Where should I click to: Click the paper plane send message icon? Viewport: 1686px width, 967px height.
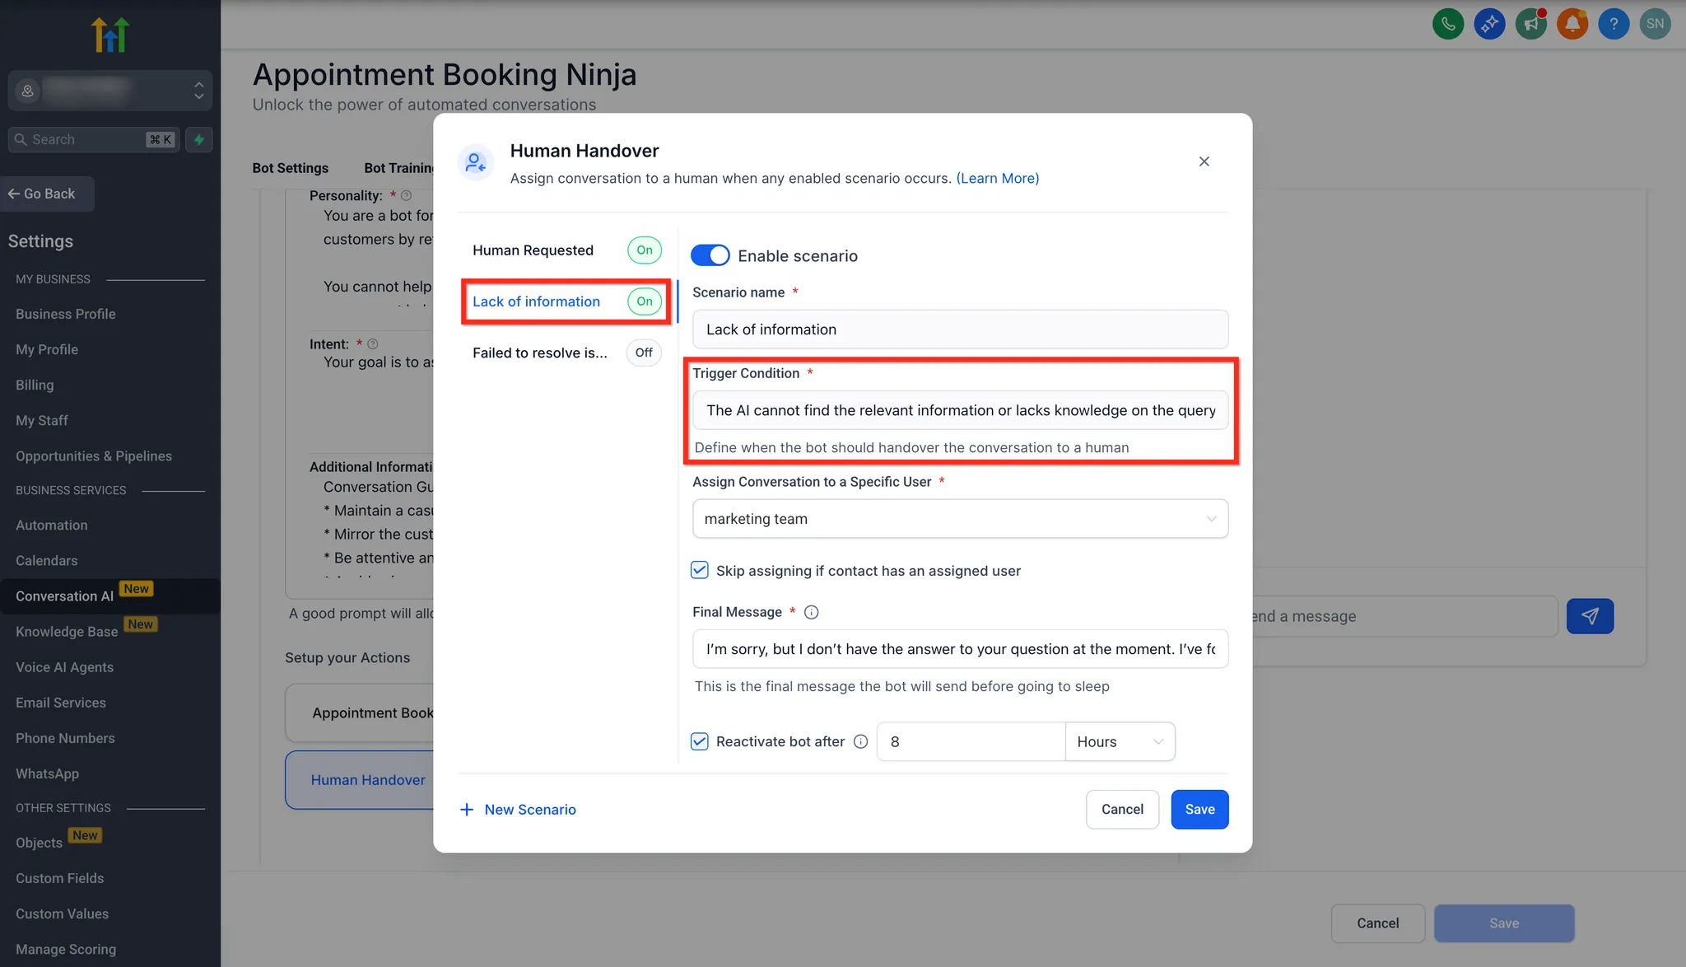coord(1590,616)
